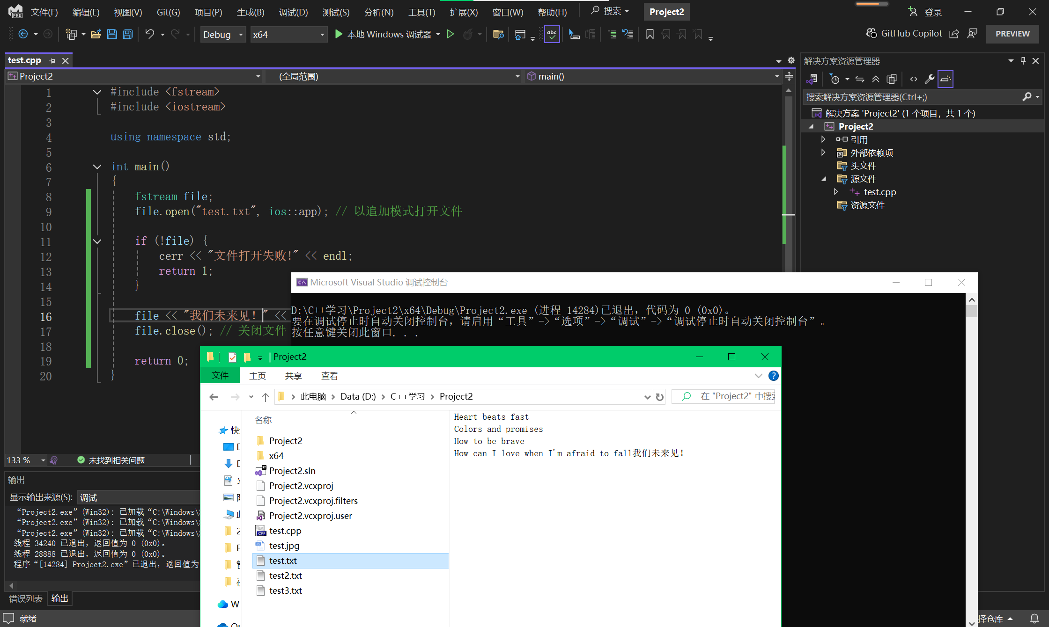Click Collapse All icon in Solution Explorer
1049x627 pixels.
875,79
